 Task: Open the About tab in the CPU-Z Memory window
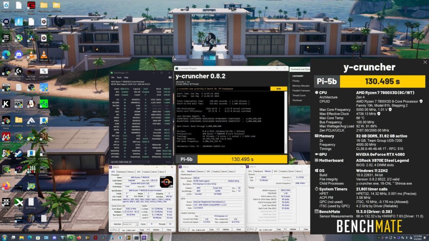coord(299,171)
